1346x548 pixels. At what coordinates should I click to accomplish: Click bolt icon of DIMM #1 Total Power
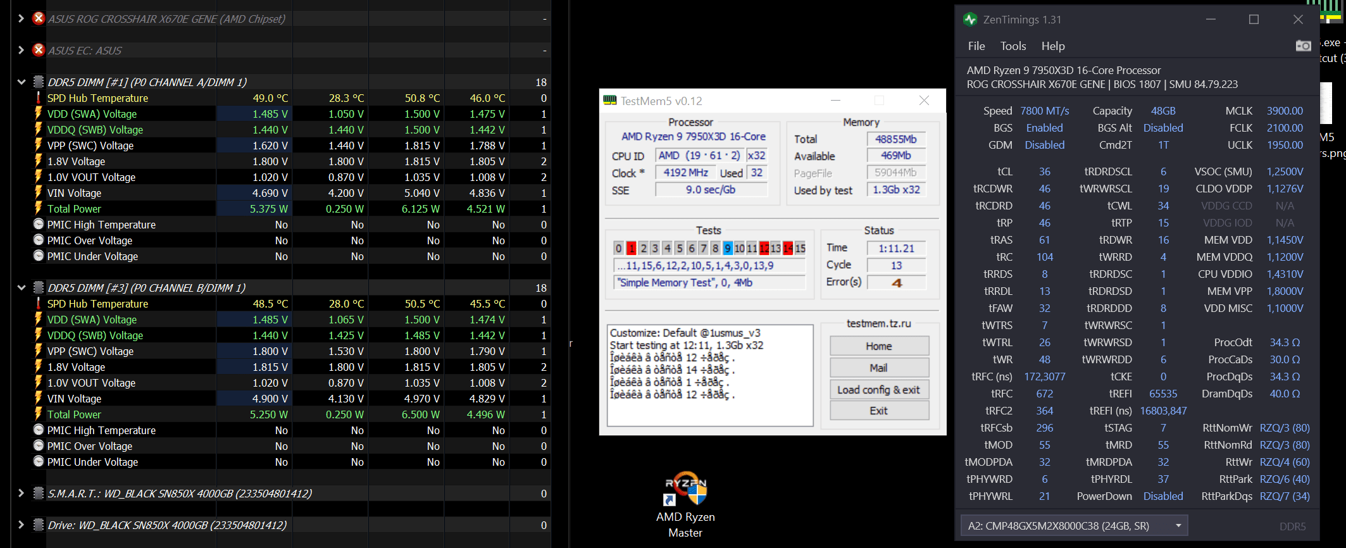click(x=39, y=208)
